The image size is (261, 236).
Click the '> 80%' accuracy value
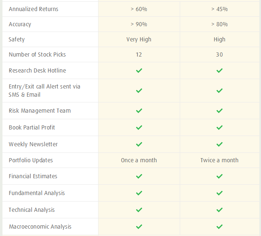click(x=220, y=24)
